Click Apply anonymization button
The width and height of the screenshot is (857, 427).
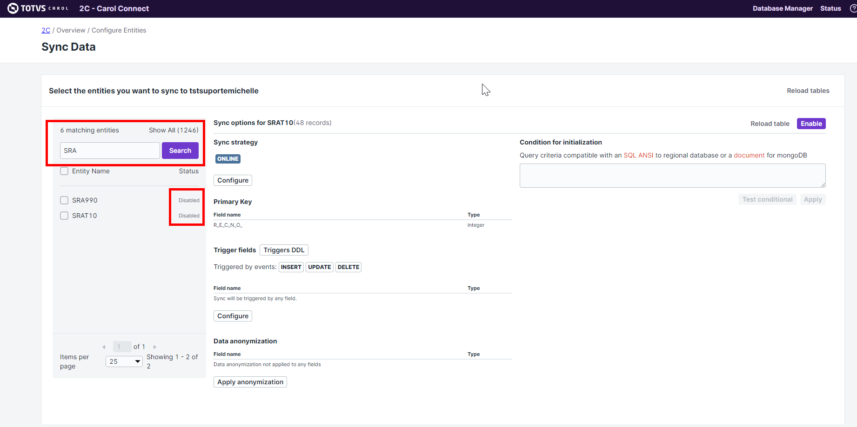(x=250, y=382)
